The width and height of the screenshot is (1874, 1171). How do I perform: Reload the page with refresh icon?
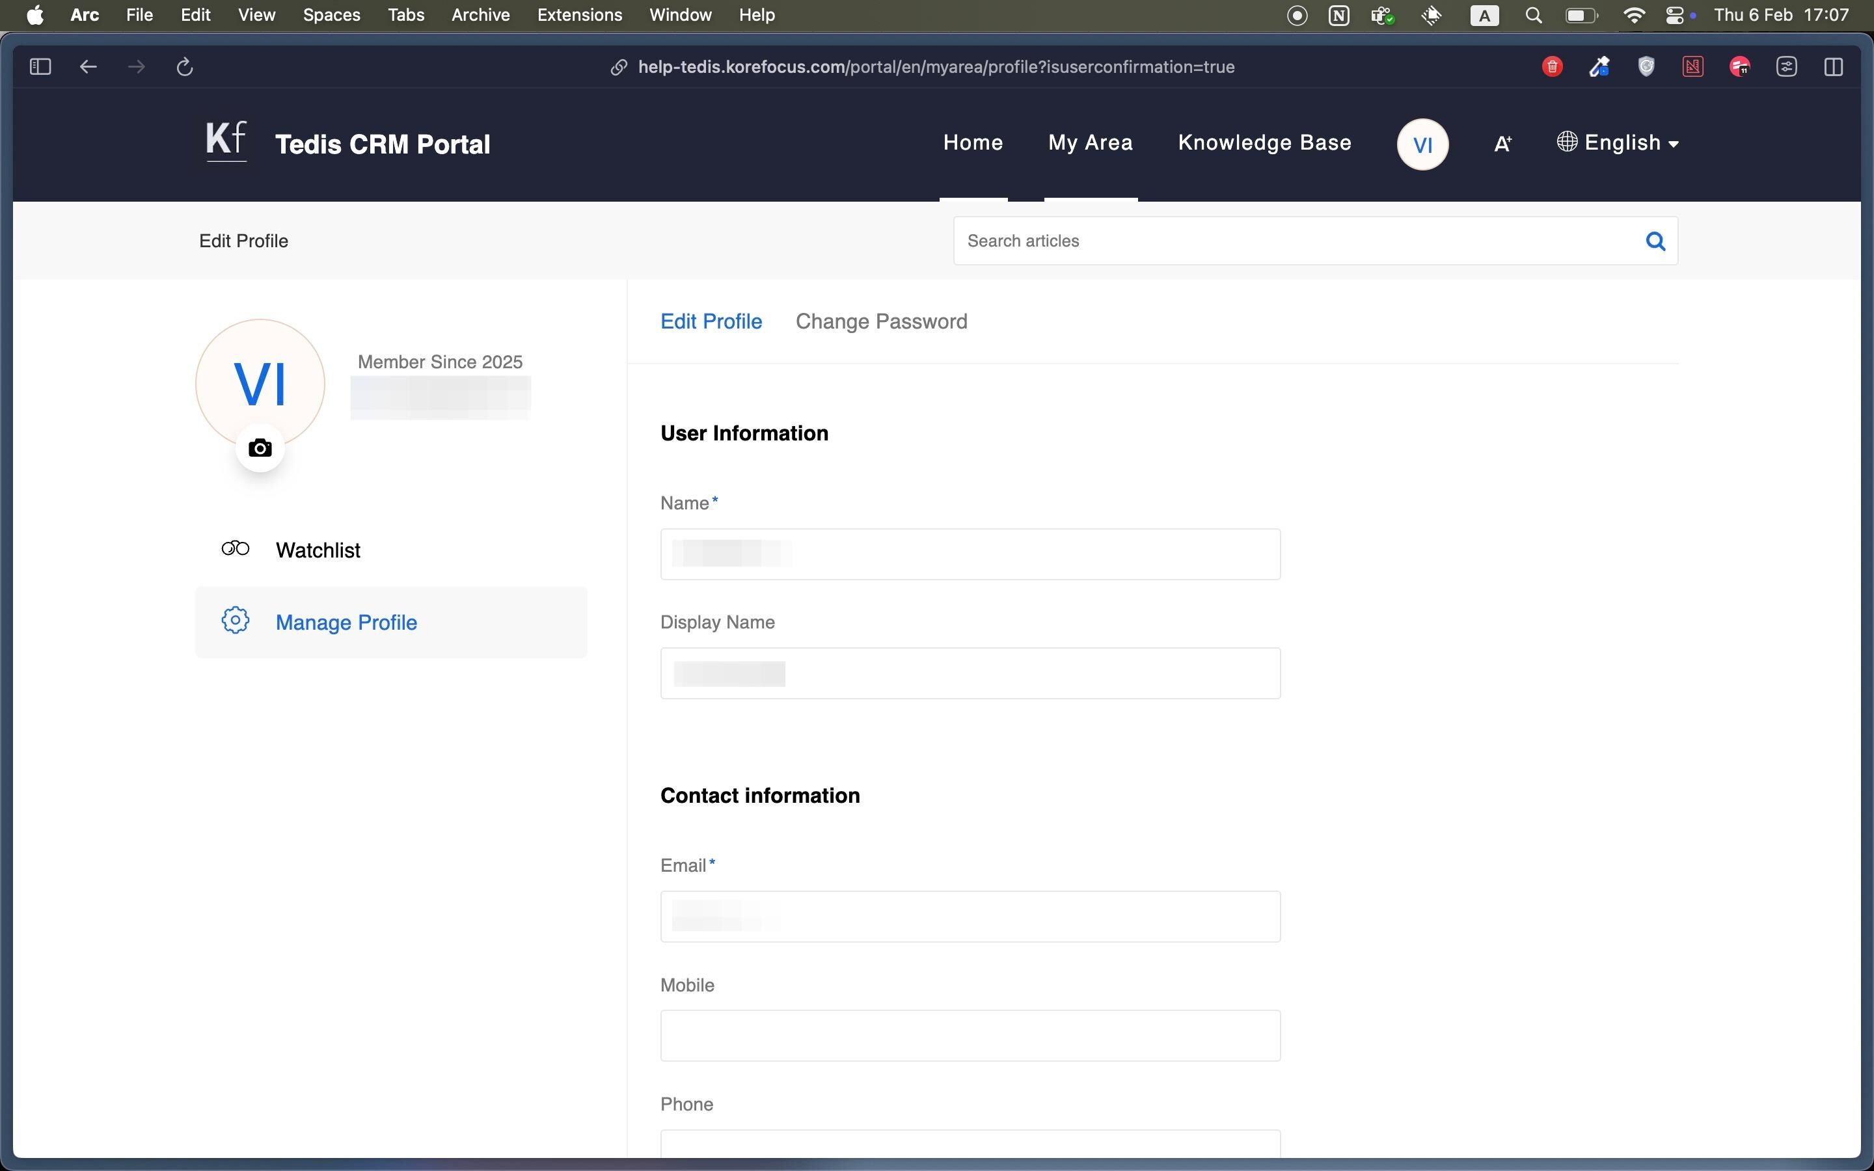coord(184,66)
